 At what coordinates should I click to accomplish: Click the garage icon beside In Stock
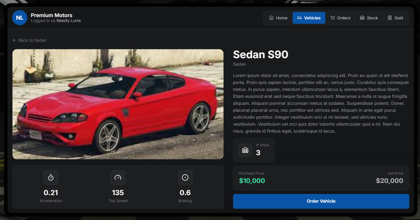245,150
